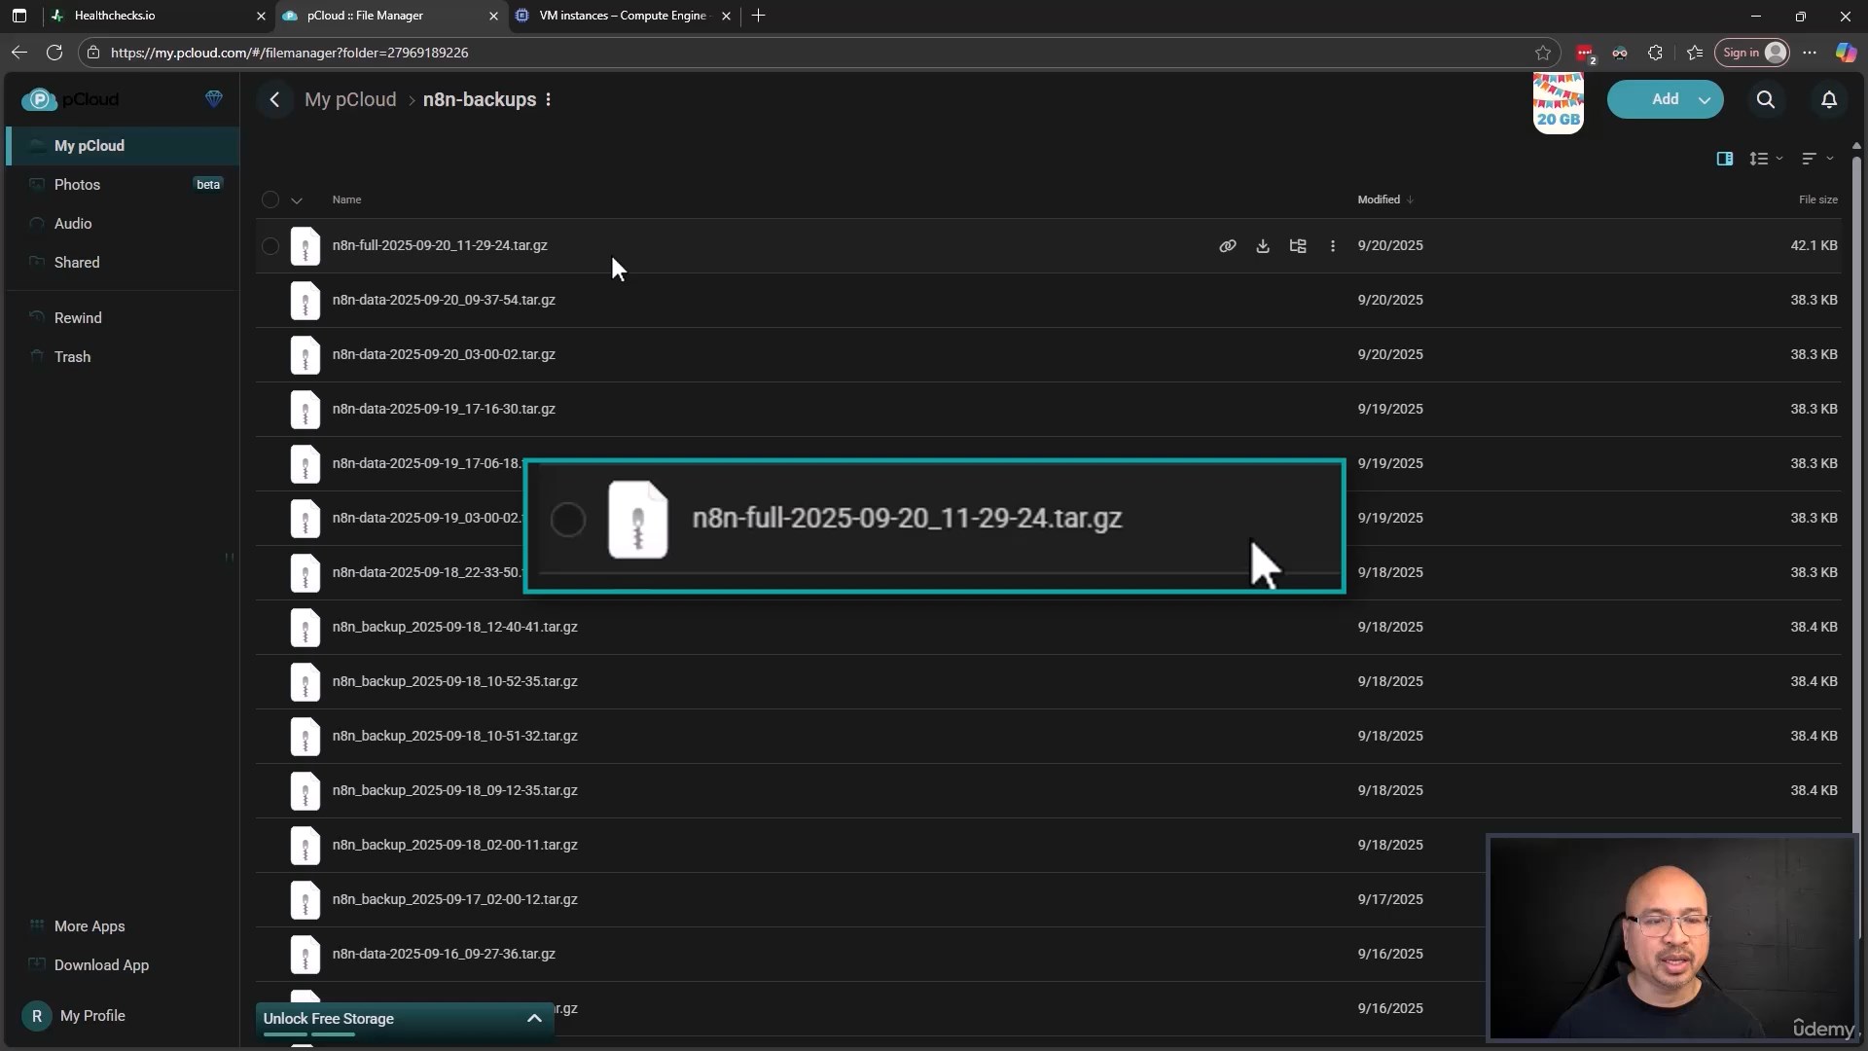Open the Trash section in sidebar

[72, 357]
